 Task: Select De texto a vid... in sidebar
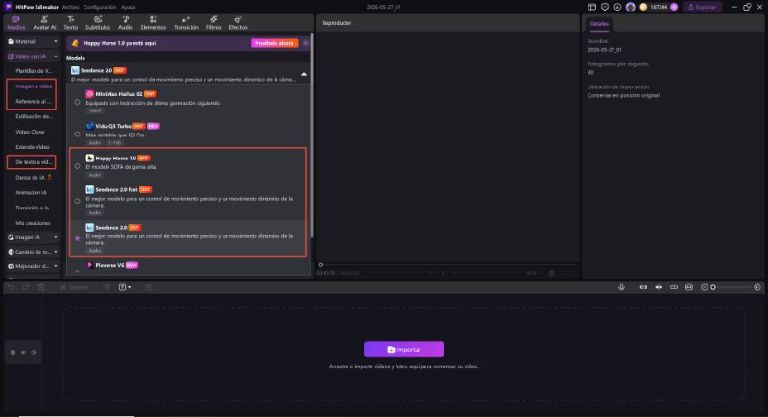pos(34,162)
